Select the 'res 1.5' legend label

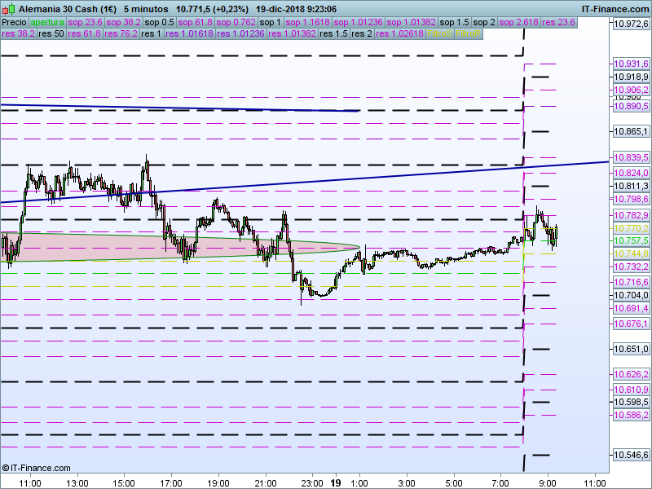click(333, 33)
